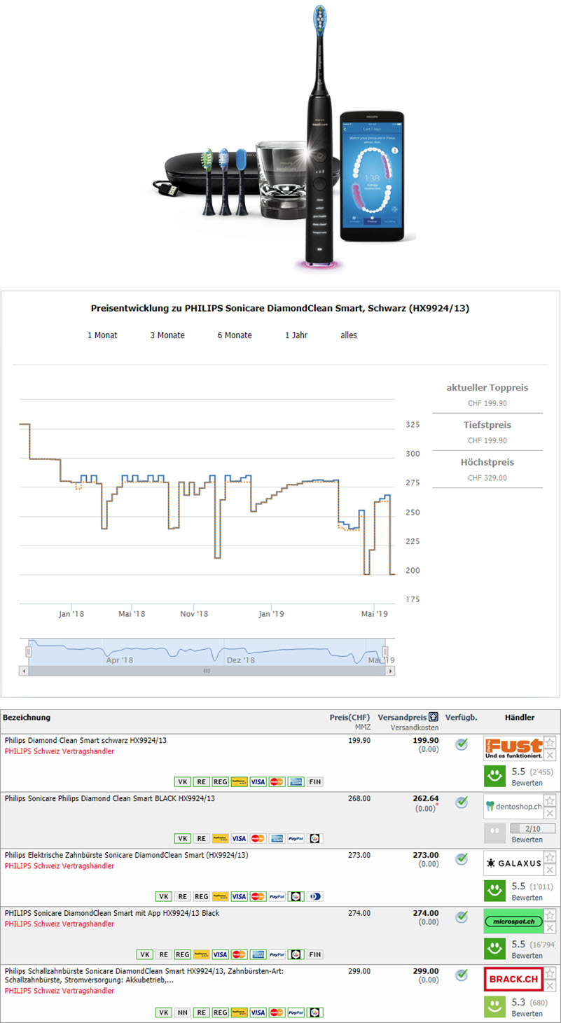
Task: Click the 262.64 shipping price
Action: tap(427, 798)
